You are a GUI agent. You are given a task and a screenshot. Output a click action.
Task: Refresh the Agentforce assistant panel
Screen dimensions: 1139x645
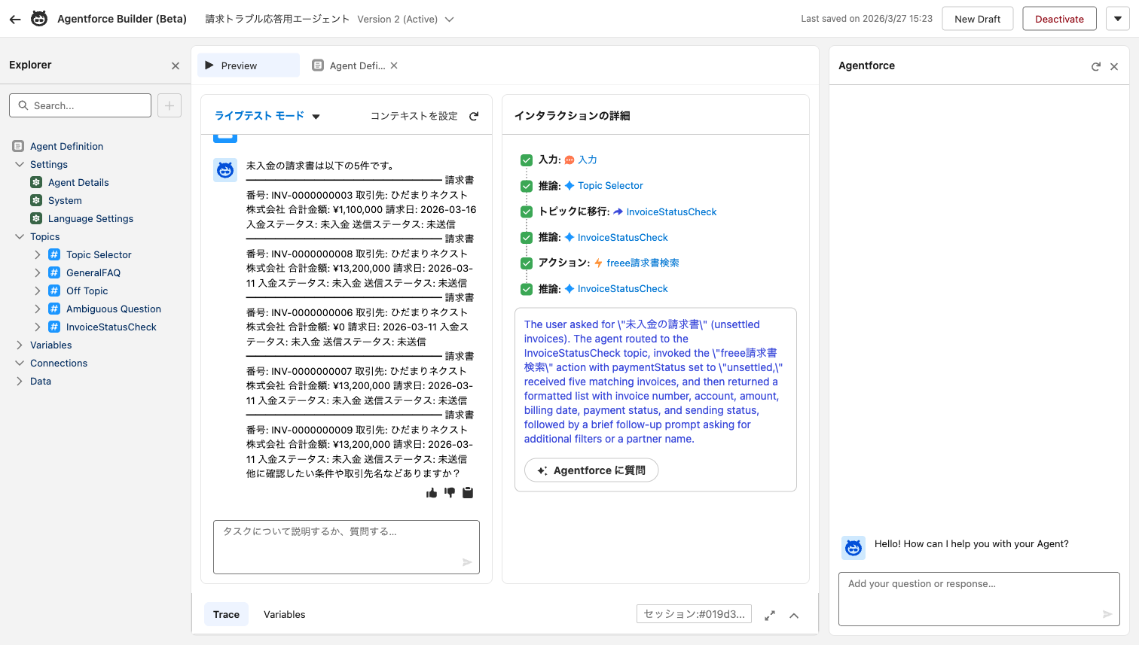[x=1096, y=66]
